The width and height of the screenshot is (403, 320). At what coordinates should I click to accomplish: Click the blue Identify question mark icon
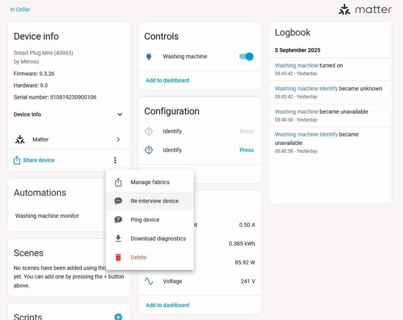click(x=149, y=150)
